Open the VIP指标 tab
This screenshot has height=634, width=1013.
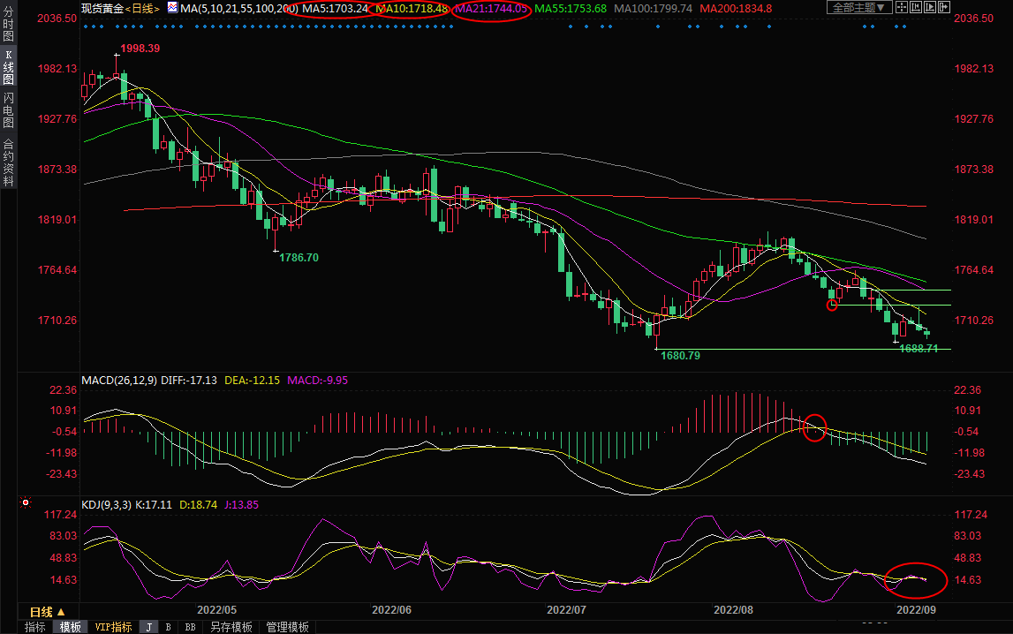pyautogui.click(x=113, y=627)
